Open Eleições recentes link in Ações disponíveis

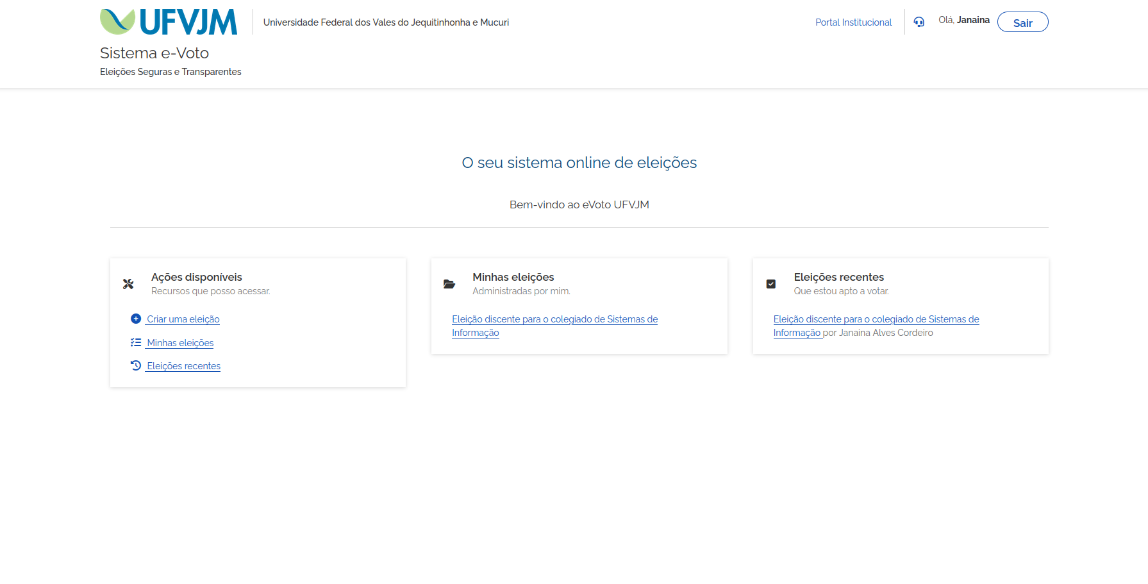[x=183, y=366]
